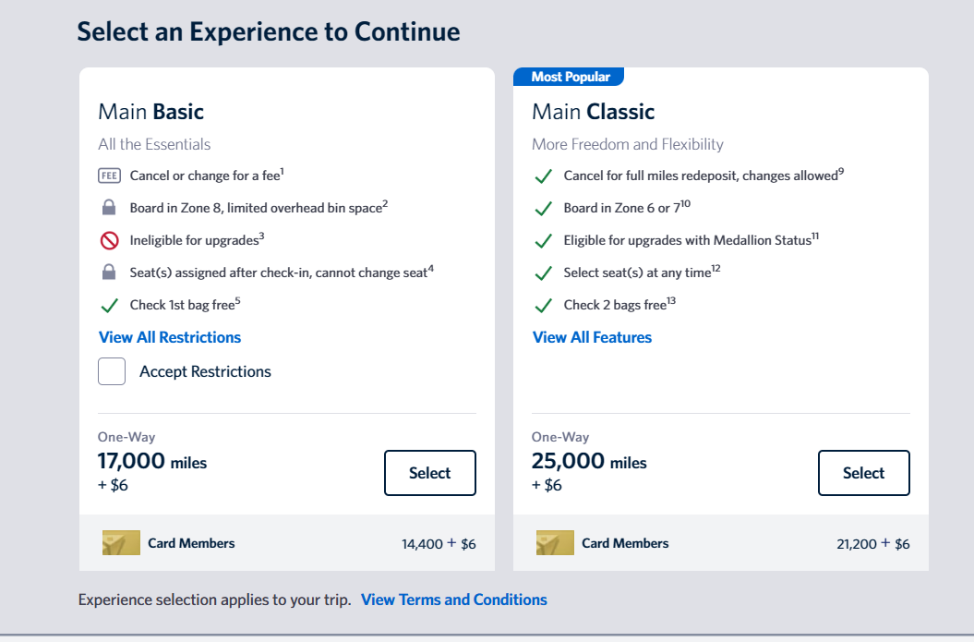Image resolution: width=974 pixels, height=642 pixels.
Task: Click the gold card icon under Main Basic
Action: (x=121, y=543)
